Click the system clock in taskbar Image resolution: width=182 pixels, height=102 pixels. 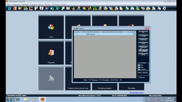169,99
